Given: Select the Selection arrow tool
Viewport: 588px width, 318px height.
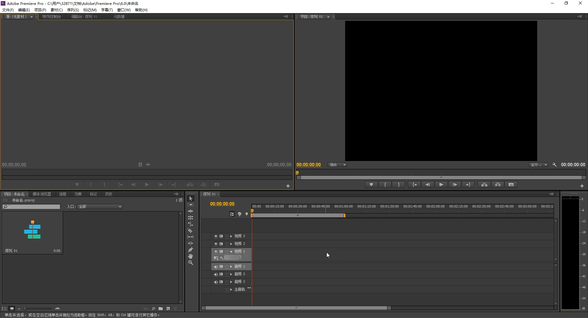Looking at the screenshot, I should [190, 198].
